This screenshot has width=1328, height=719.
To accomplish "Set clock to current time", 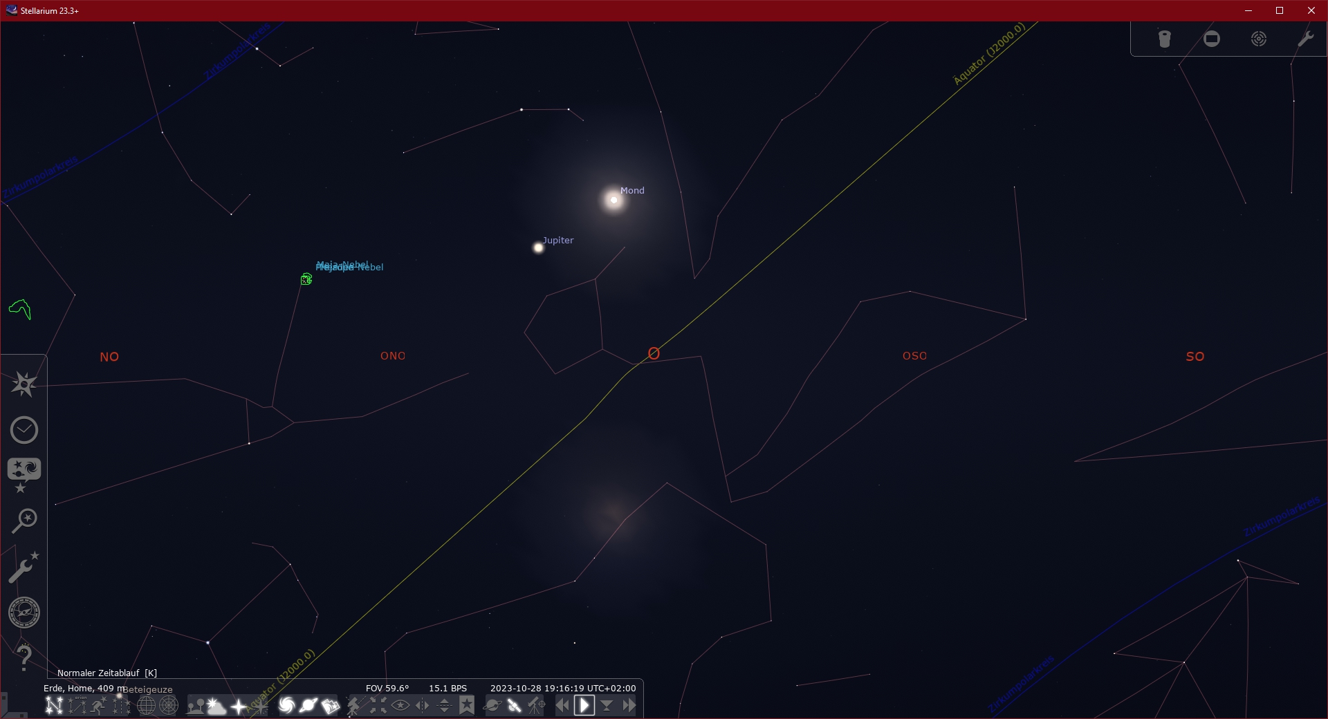I will coord(607,706).
